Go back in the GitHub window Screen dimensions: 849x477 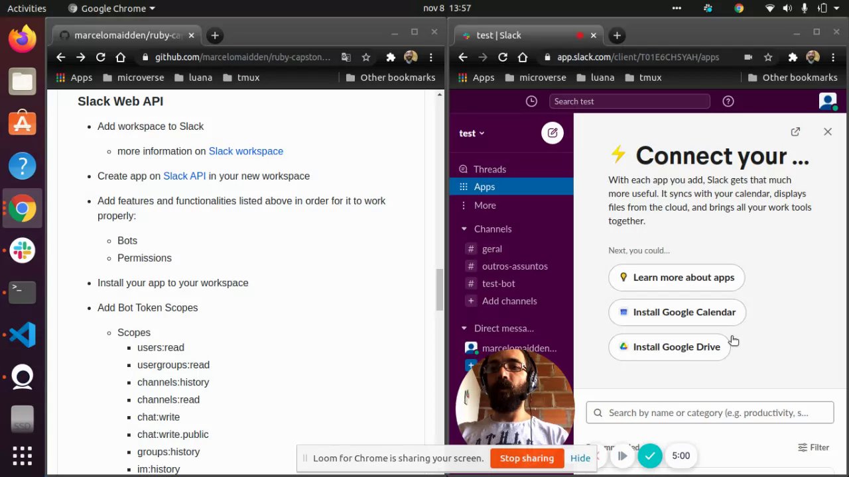point(61,58)
